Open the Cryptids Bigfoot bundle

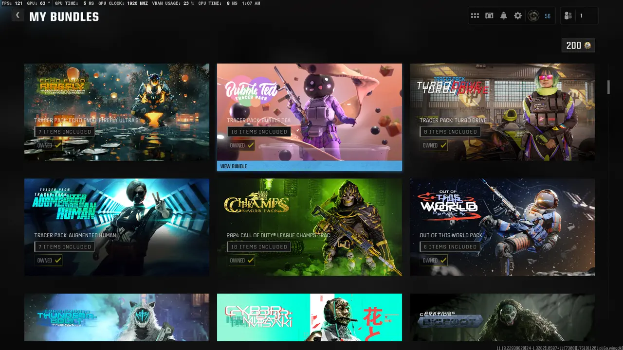point(502,317)
